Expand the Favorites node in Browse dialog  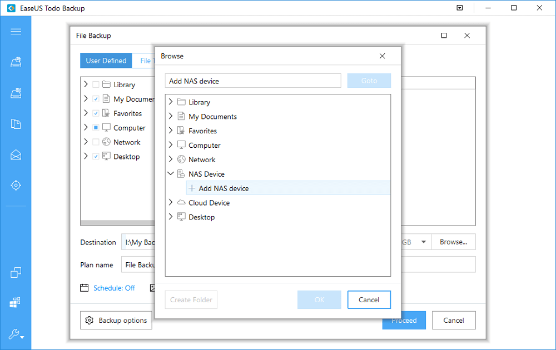pos(171,131)
